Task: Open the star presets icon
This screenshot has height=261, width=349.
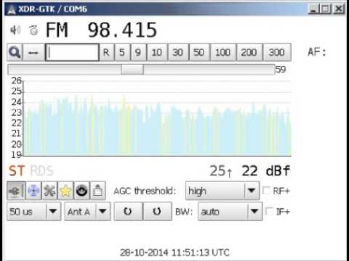Action: 65,191
